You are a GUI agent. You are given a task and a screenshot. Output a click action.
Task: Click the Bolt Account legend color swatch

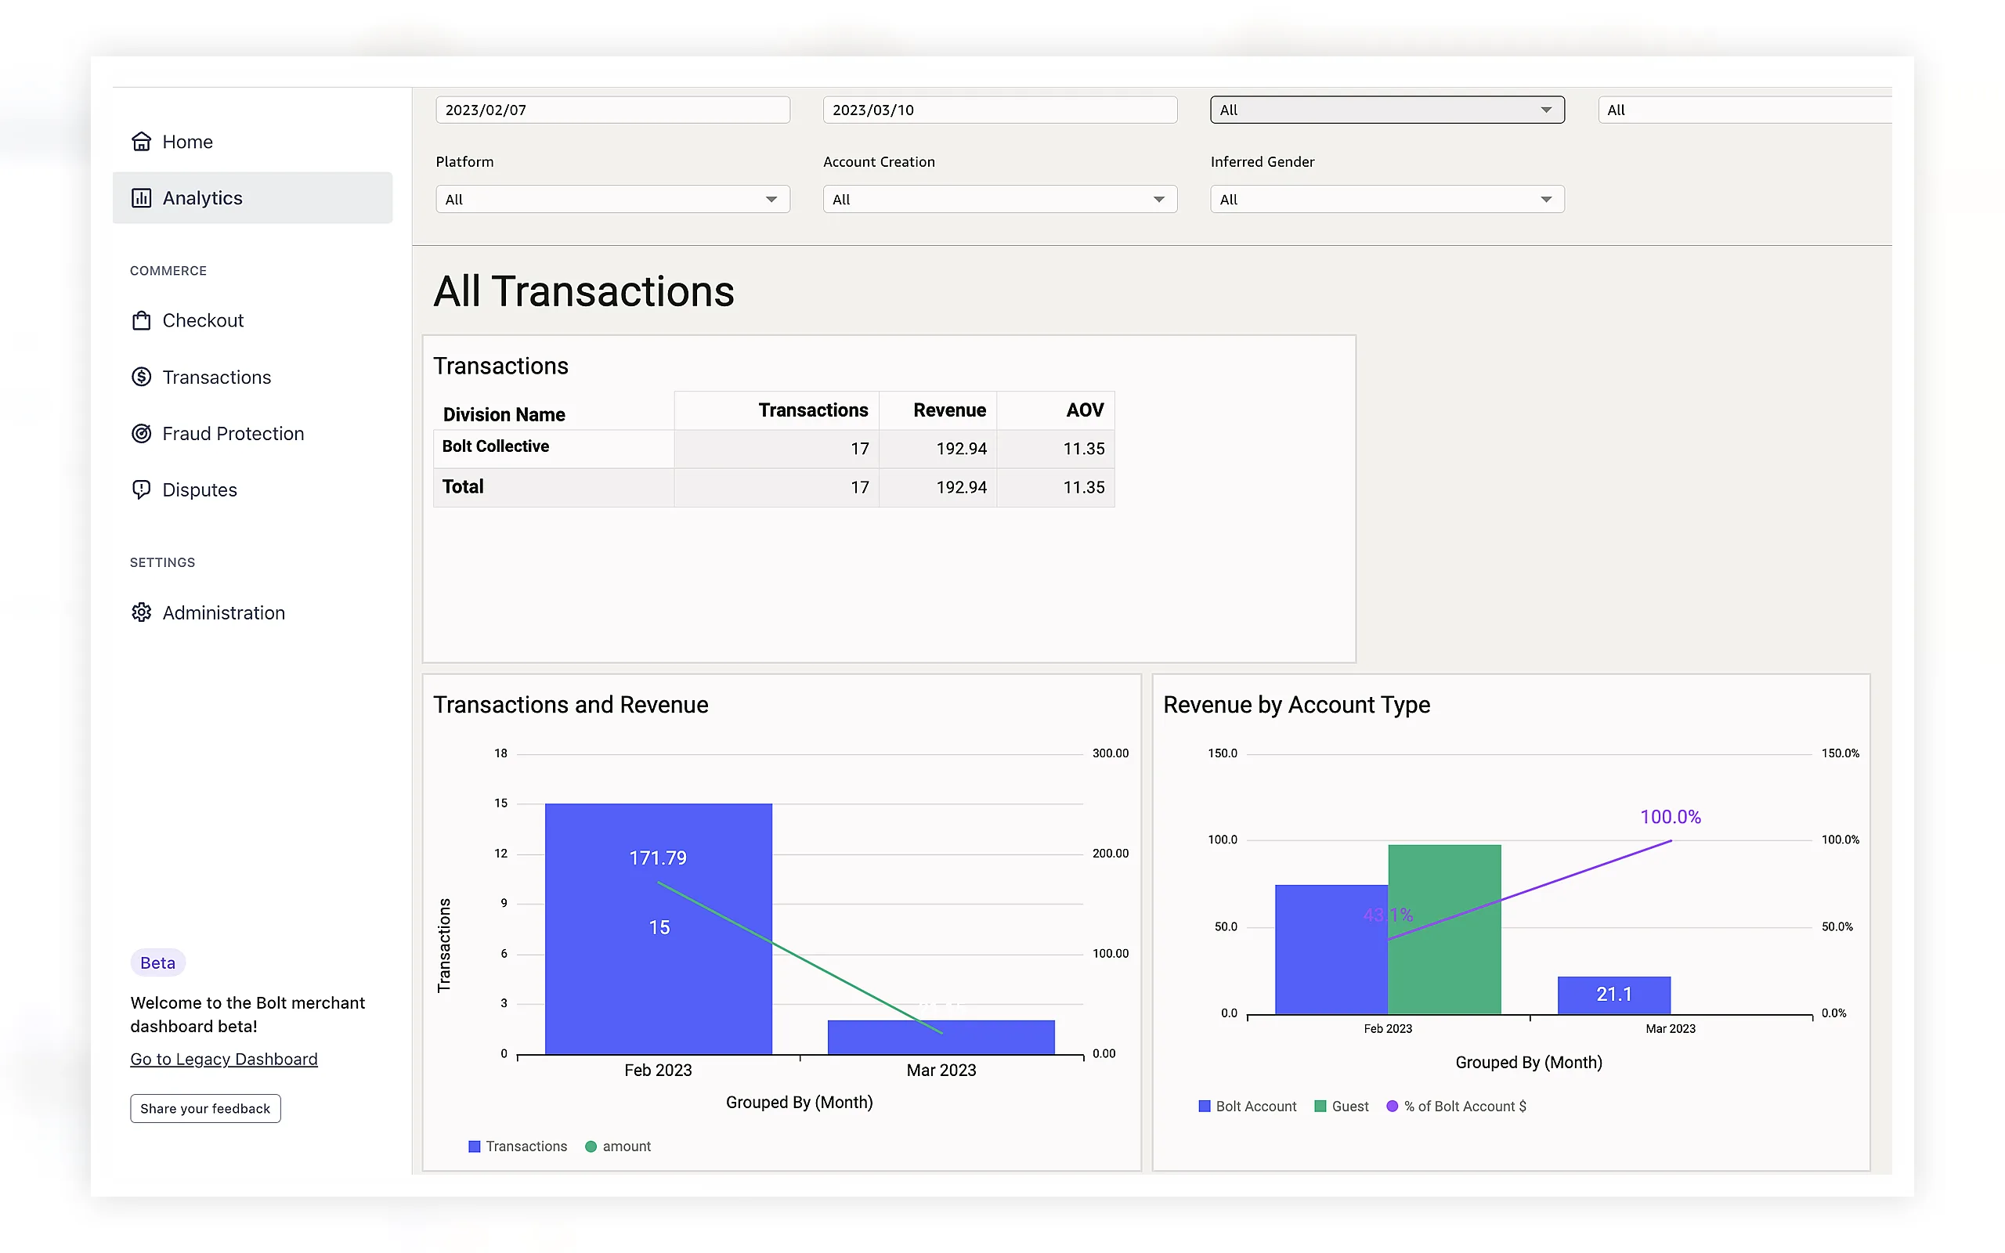1205,1107
